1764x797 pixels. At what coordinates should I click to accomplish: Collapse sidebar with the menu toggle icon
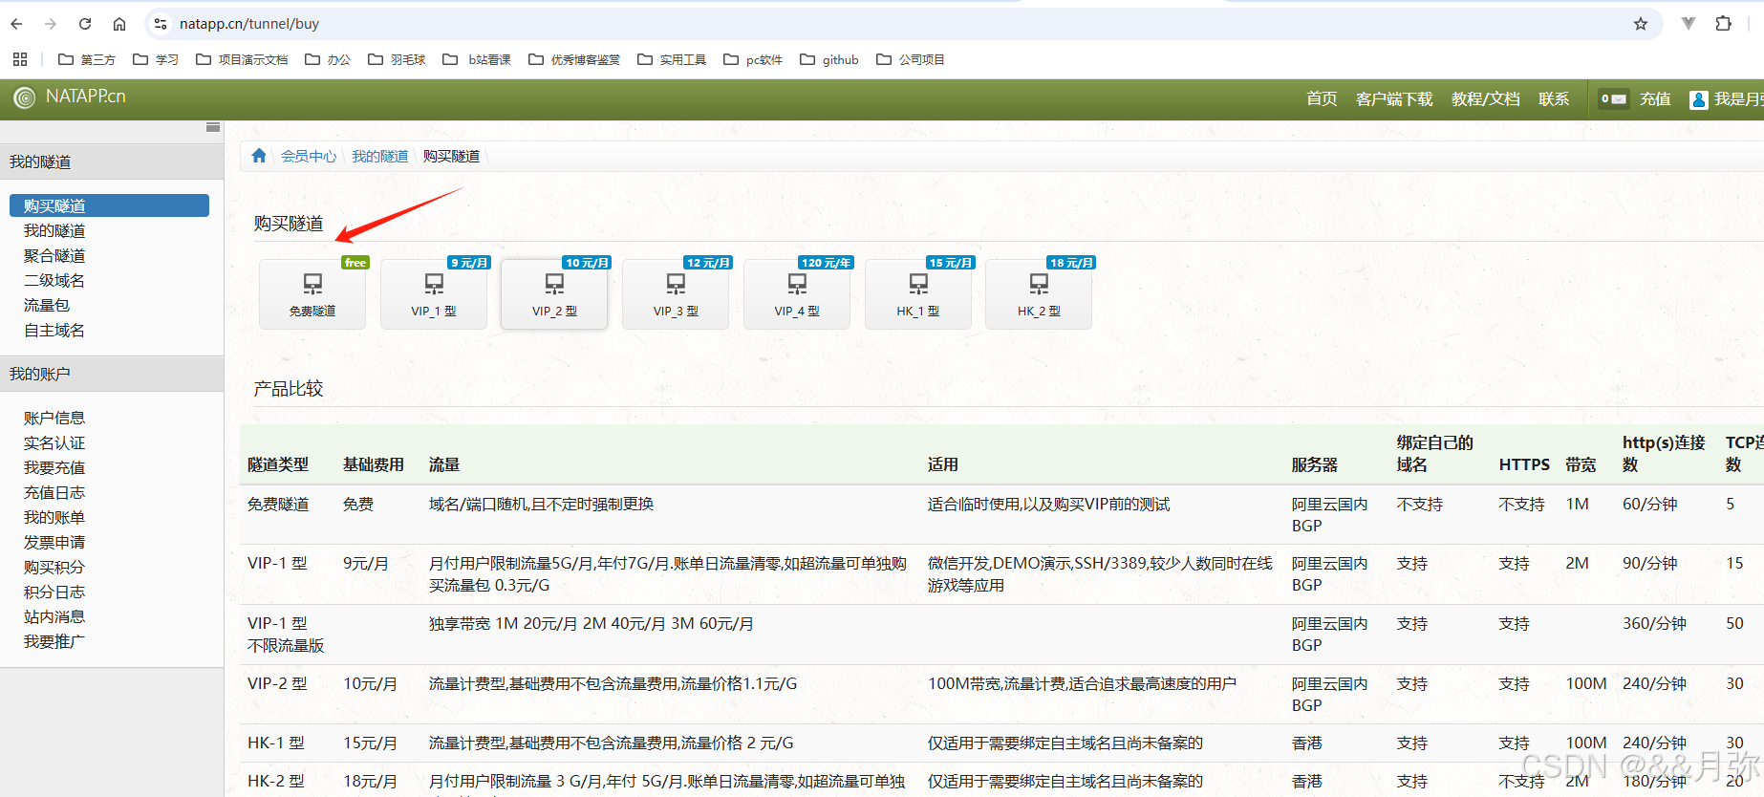tap(213, 127)
